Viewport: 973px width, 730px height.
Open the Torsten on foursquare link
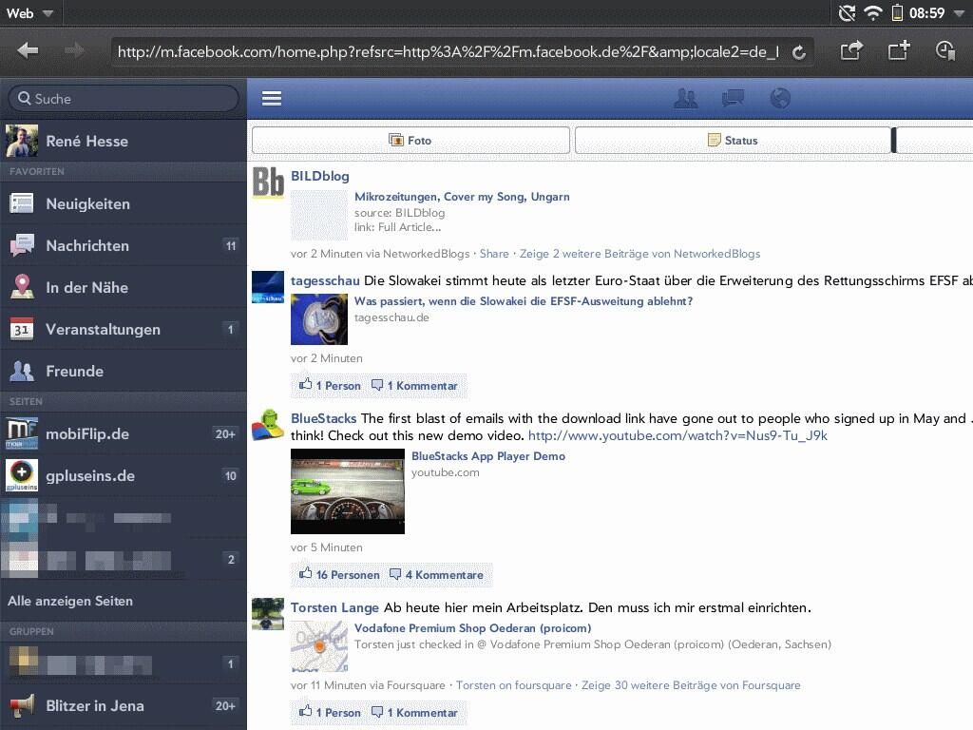click(514, 685)
